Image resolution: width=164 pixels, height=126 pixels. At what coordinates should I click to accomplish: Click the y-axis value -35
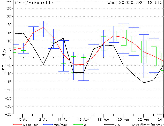tap(8, 114)
